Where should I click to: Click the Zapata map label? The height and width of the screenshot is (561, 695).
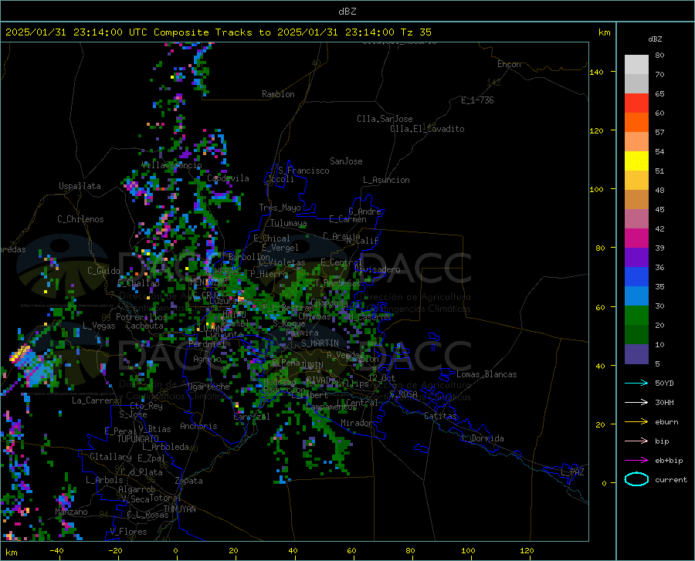[189, 481]
